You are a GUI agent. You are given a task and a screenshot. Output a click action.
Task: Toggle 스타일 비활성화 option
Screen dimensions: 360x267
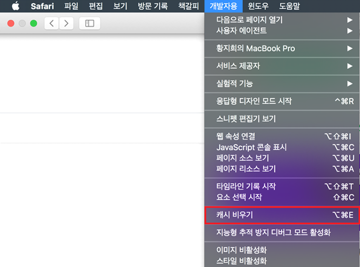282,261
